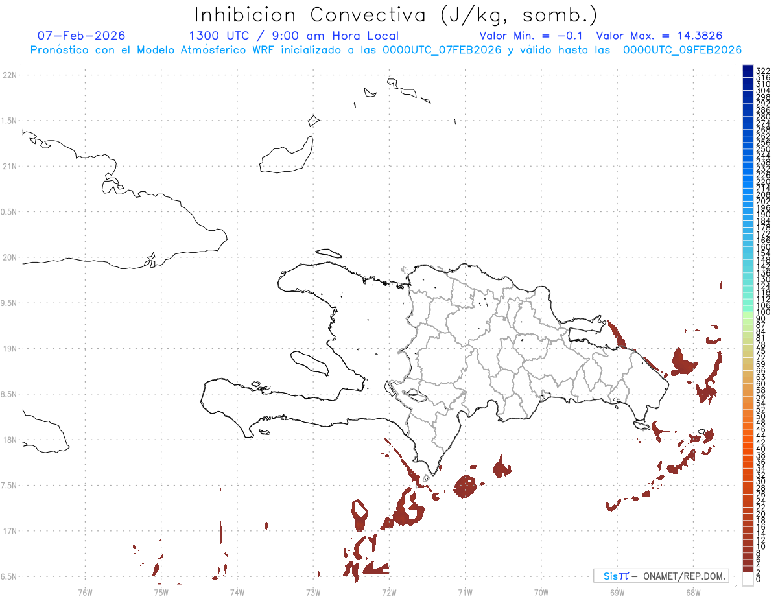The height and width of the screenshot is (601, 778).
Task: Click the '100' value on the color scale
Action: (x=763, y=312)
